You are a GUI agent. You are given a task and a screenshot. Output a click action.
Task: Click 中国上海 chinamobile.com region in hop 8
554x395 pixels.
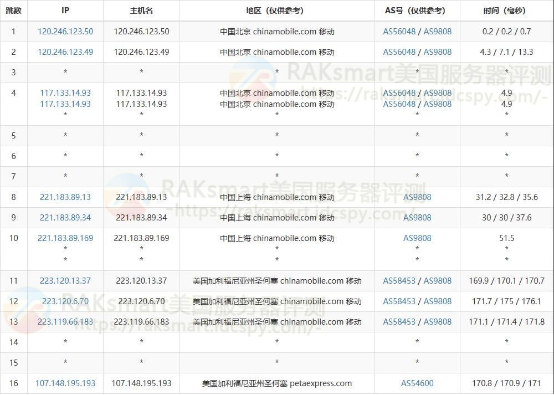click(277, 197)
